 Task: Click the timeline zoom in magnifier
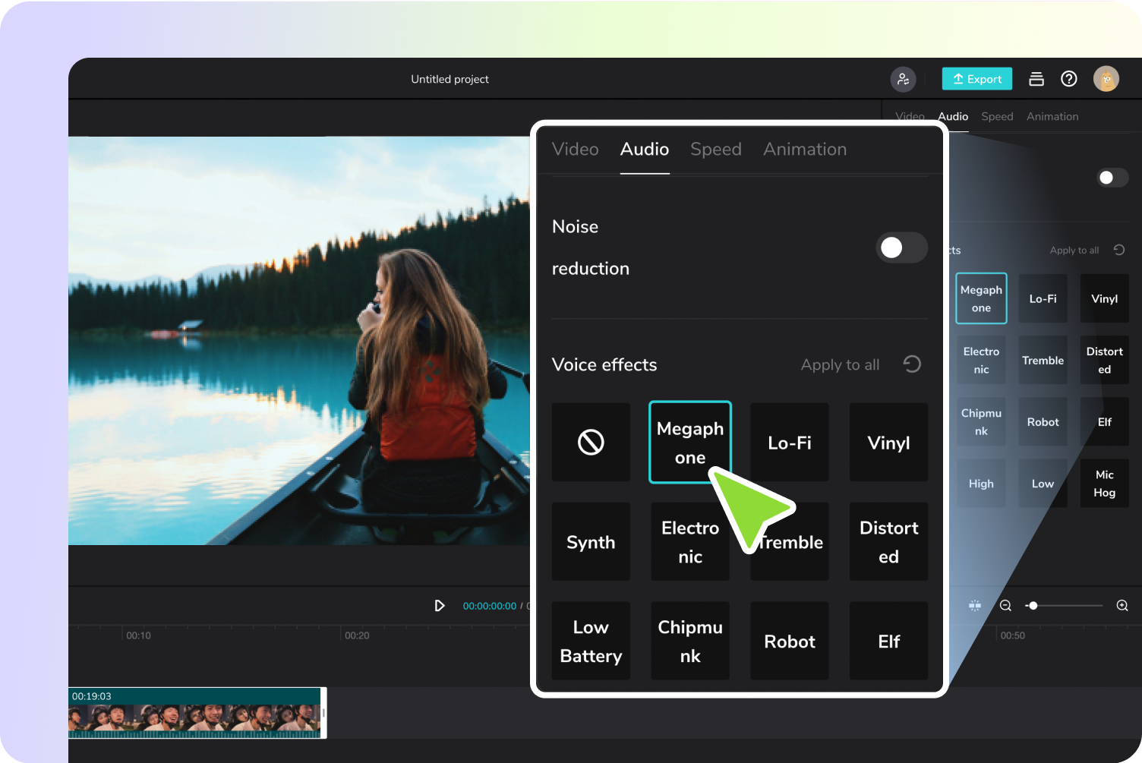[1122, 606]
